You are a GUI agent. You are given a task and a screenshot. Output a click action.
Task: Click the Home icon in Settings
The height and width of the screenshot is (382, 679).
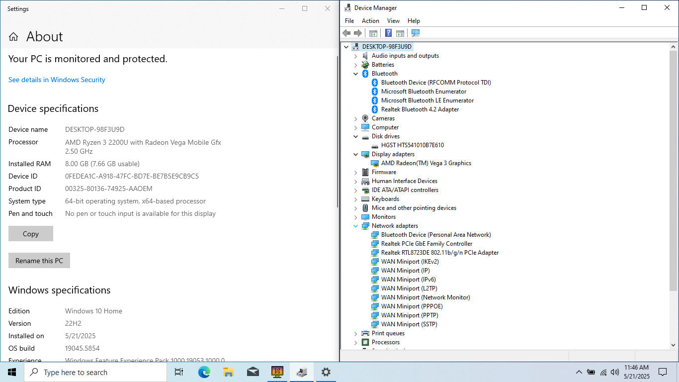(x=13, y=37)
